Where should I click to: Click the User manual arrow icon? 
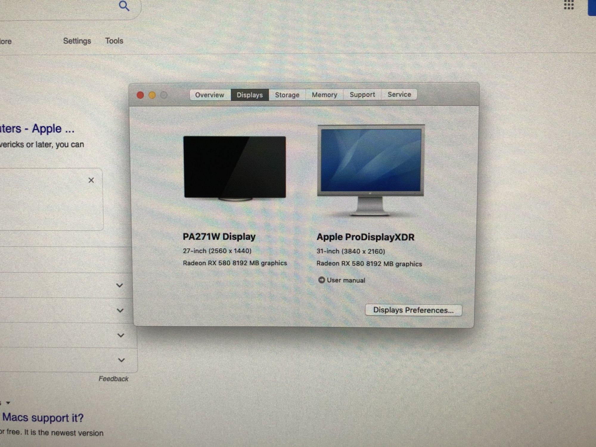click(322, 280)
